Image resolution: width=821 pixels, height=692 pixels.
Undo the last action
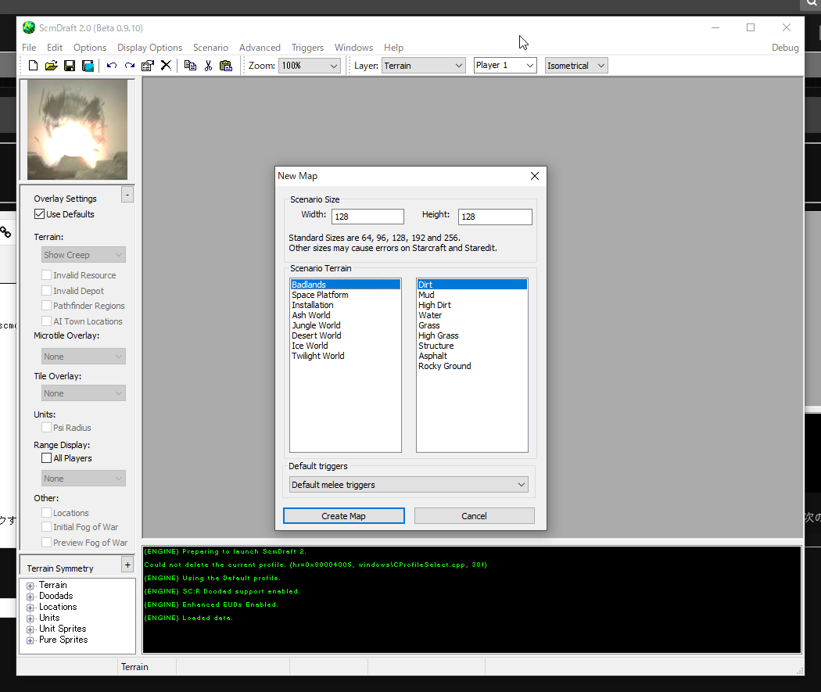112,66
